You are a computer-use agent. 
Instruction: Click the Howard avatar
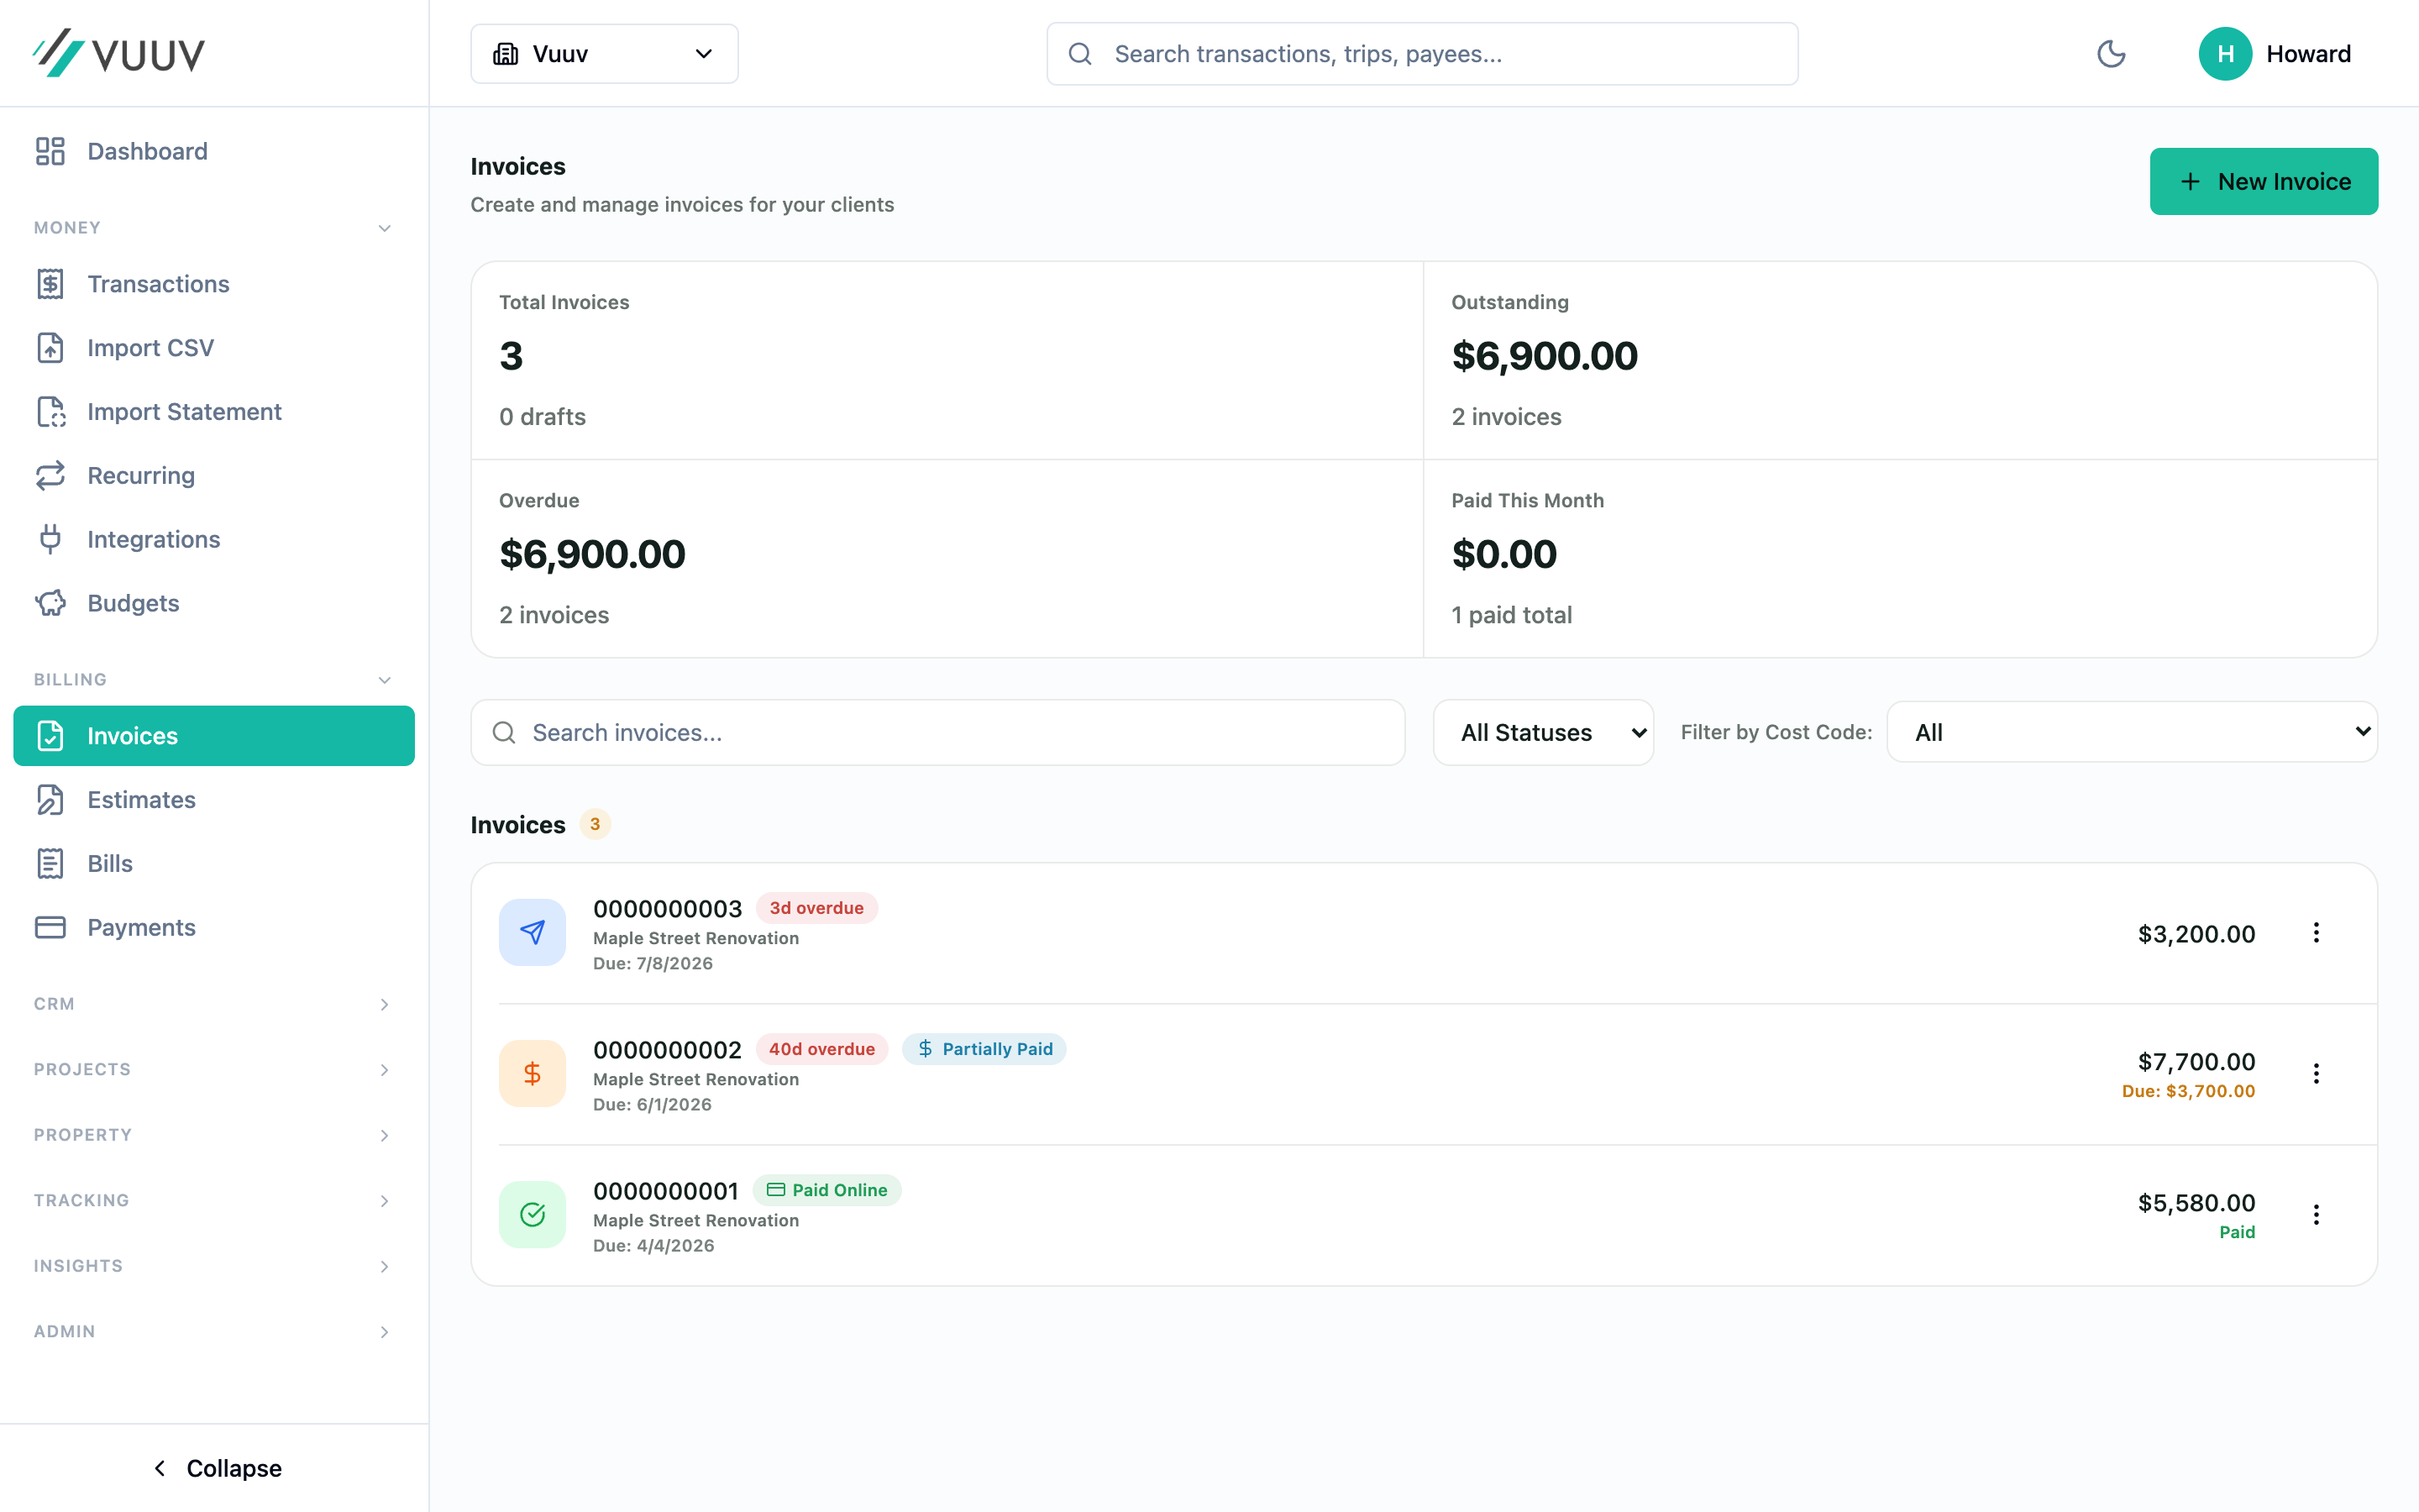[2225, 54]
